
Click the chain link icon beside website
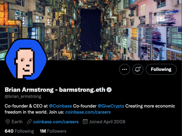pos(29,122)
